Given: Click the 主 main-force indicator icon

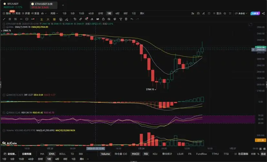Looking at the screenshot, I should 42,19.
